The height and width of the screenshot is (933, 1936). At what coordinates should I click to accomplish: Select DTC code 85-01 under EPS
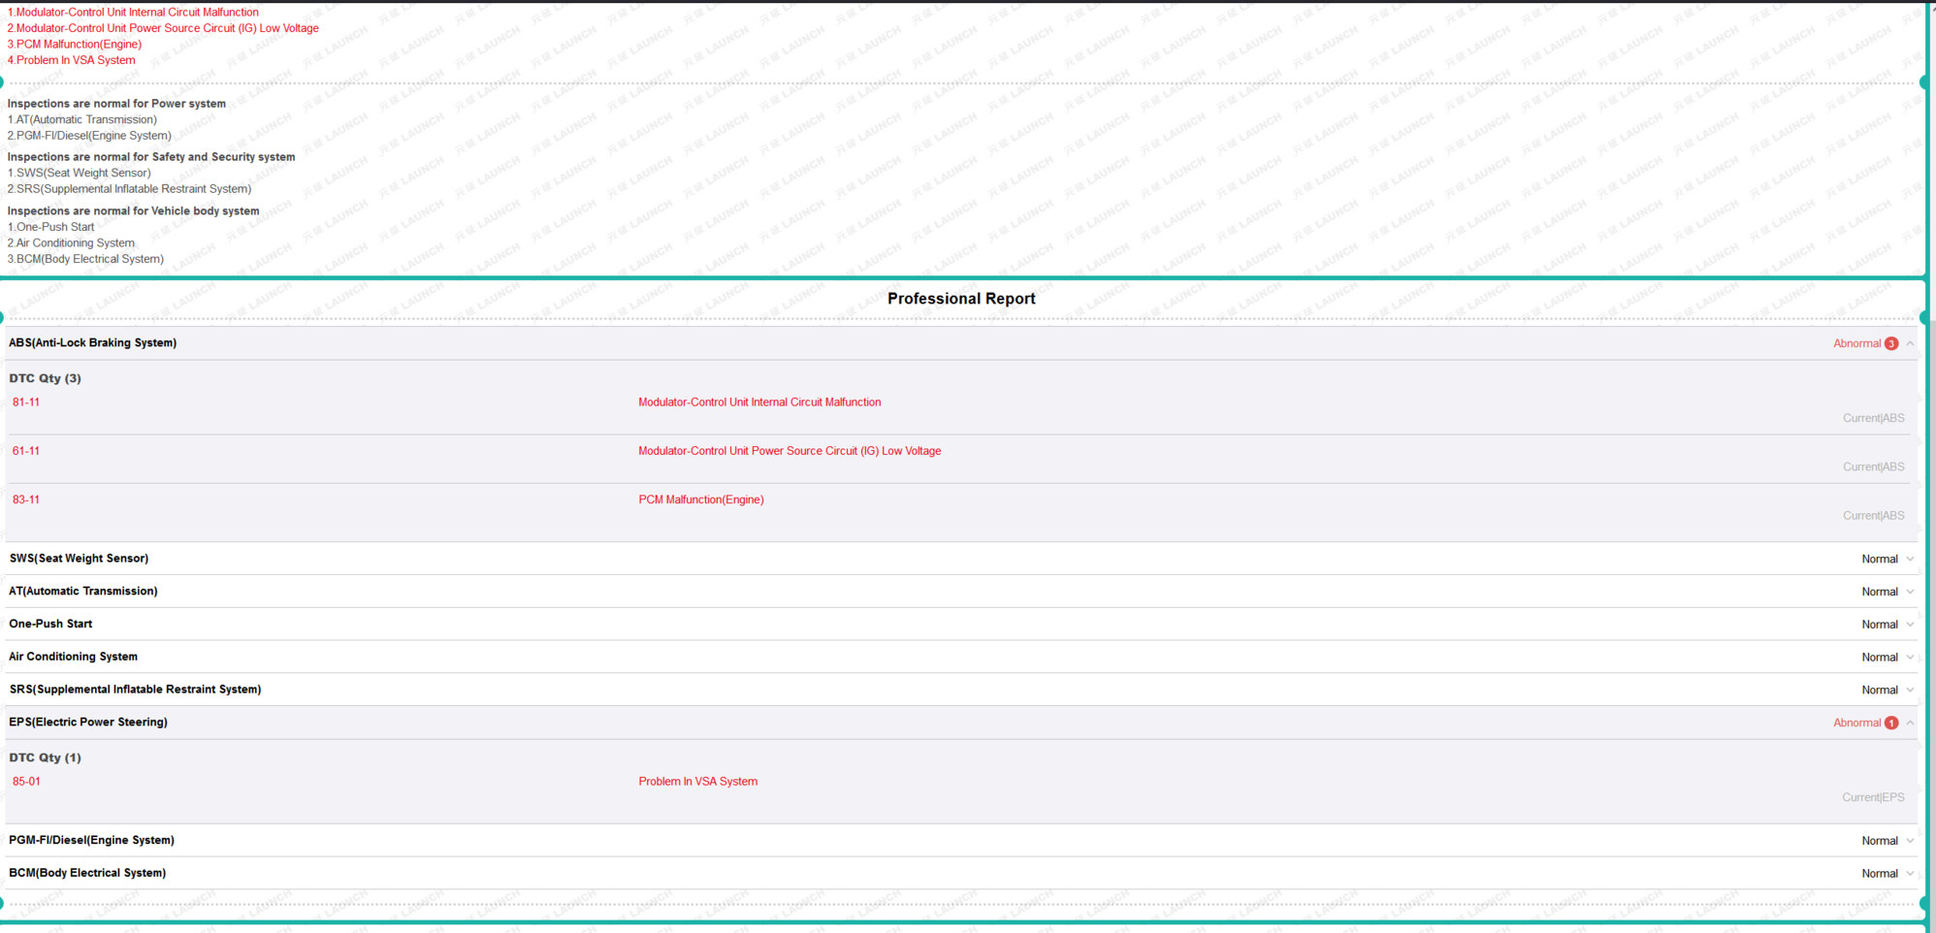click(x=26, y=782)
